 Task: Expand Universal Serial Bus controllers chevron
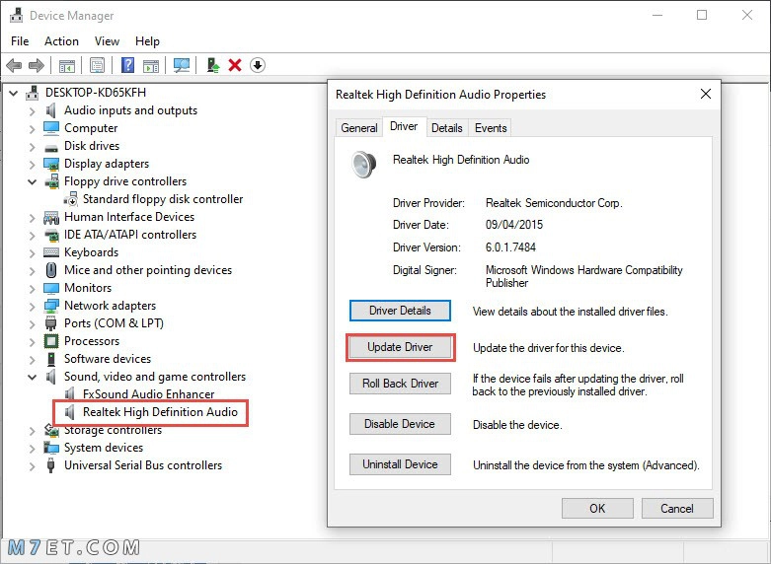point(32,465)
